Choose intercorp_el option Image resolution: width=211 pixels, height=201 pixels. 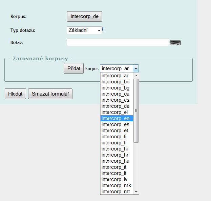(x=117, y=112)
